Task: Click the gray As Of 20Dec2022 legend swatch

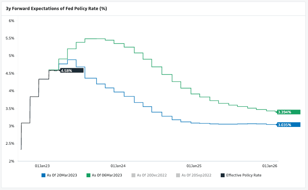Action: 133,175
